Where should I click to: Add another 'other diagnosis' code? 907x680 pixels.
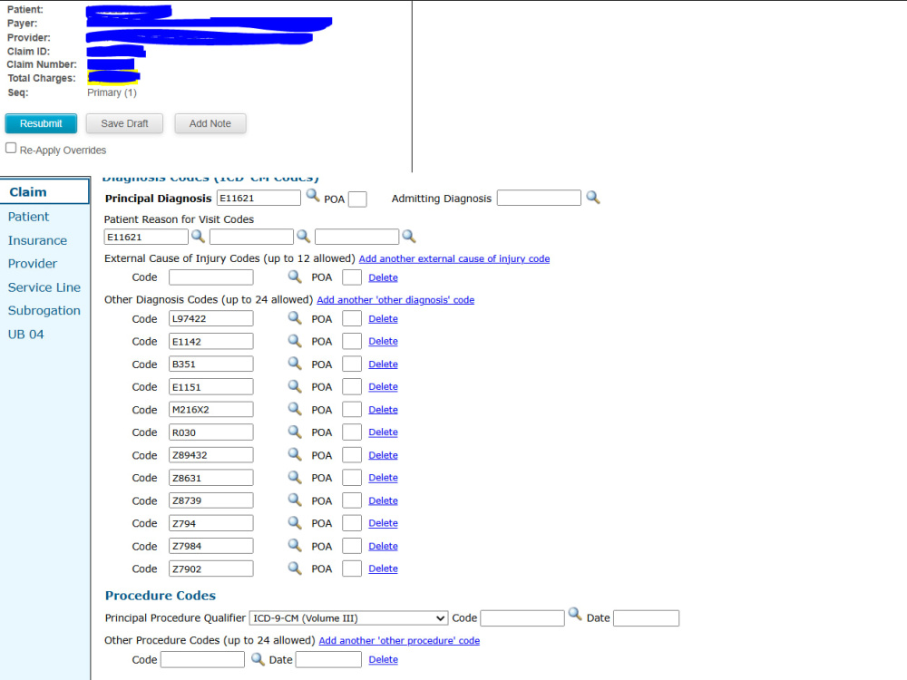click(x=395, y=299)
